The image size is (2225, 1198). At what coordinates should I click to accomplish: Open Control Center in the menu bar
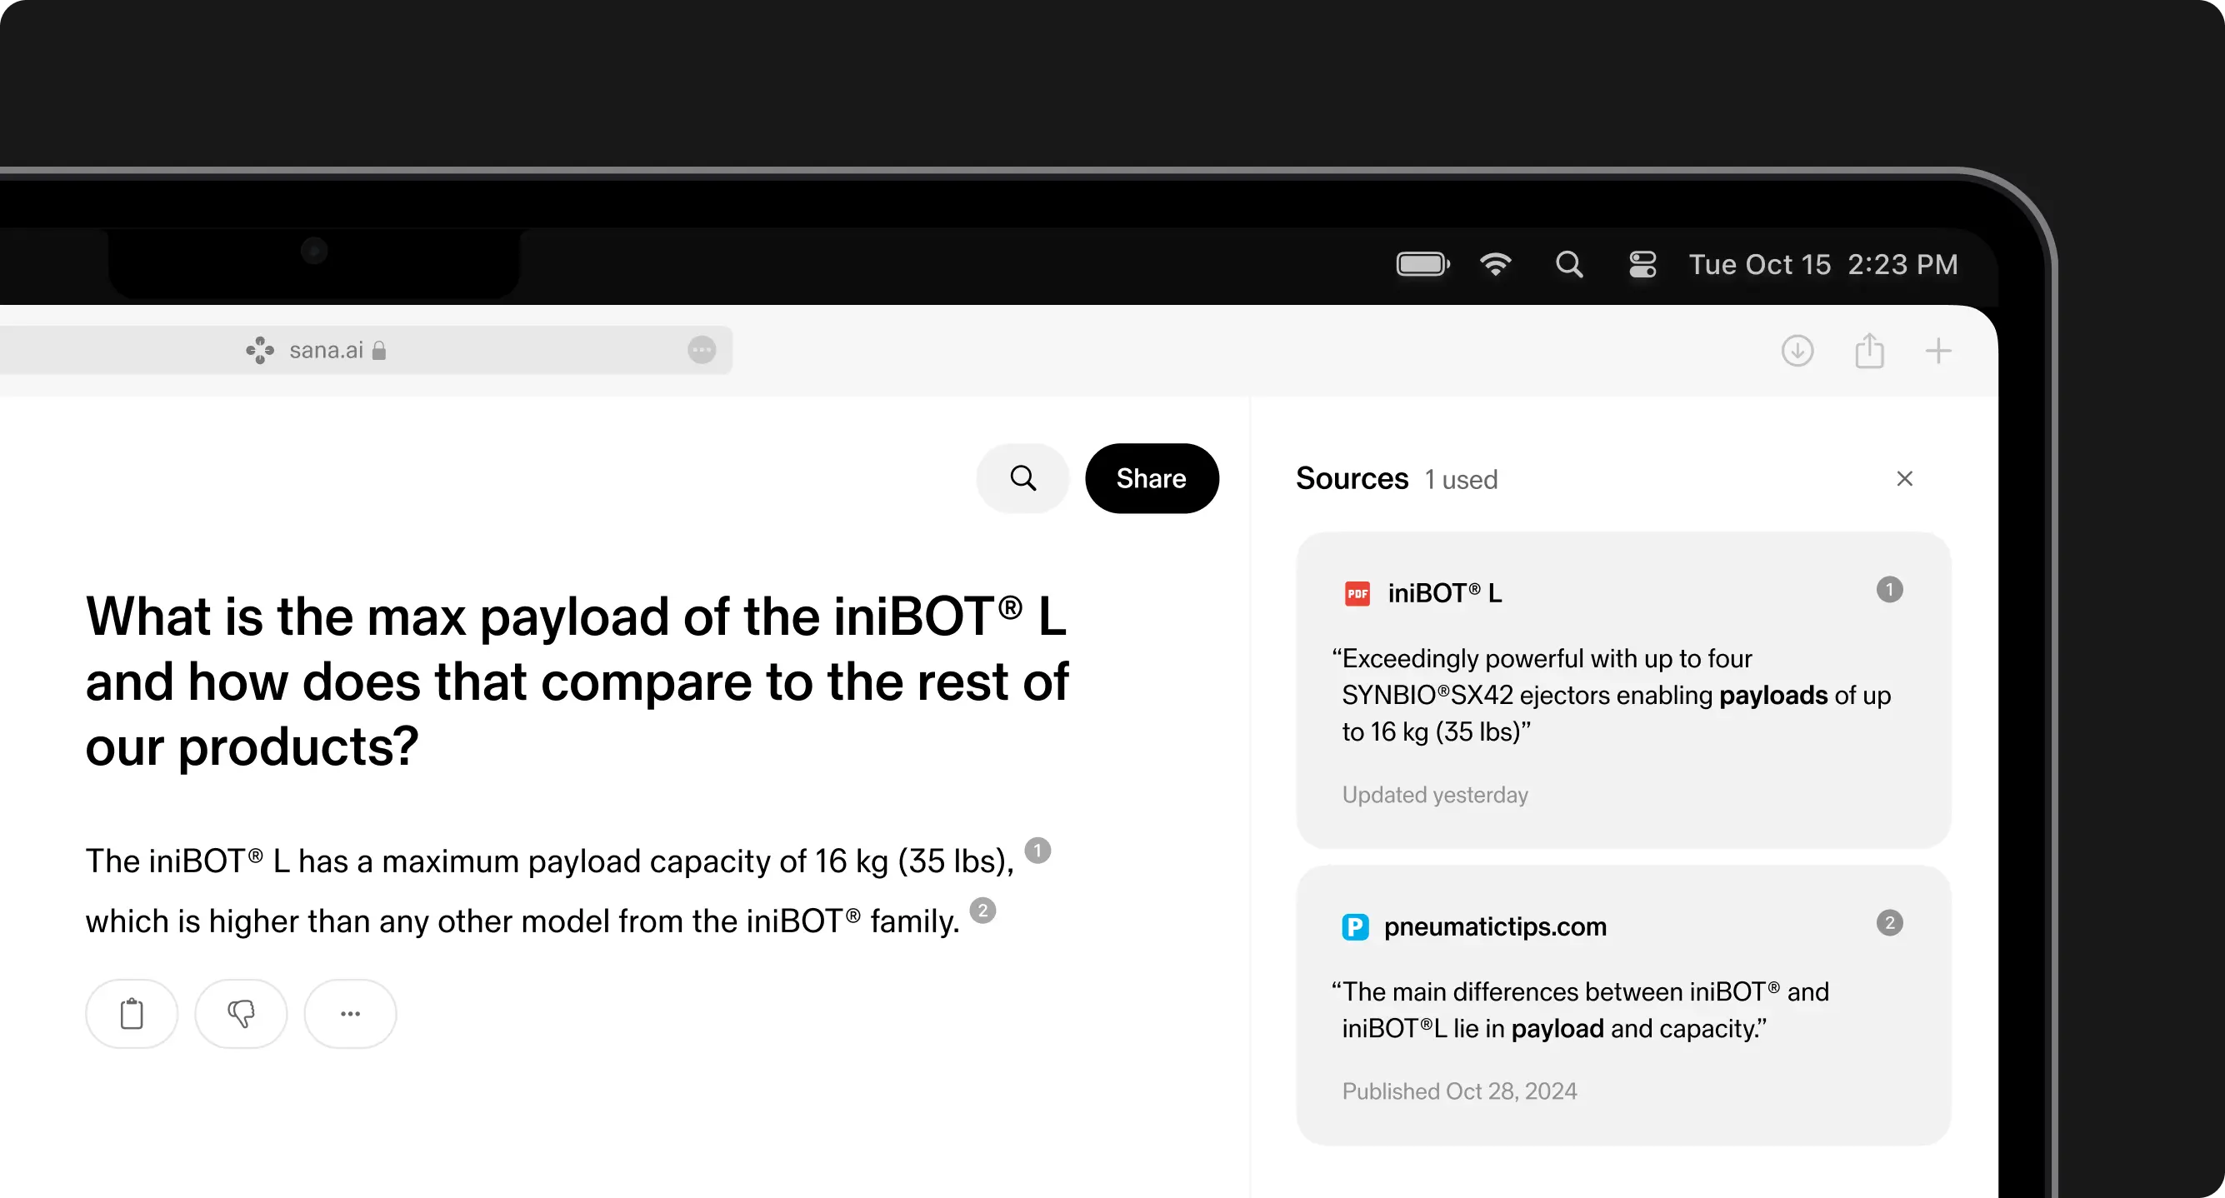pyautogui.click(x=1642, y=263)
